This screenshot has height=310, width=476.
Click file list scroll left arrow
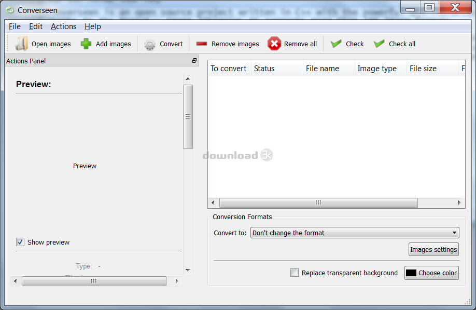tap(213, 203)
